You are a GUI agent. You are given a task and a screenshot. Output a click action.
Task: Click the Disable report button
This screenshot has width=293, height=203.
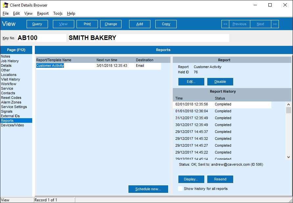[220, 82]
